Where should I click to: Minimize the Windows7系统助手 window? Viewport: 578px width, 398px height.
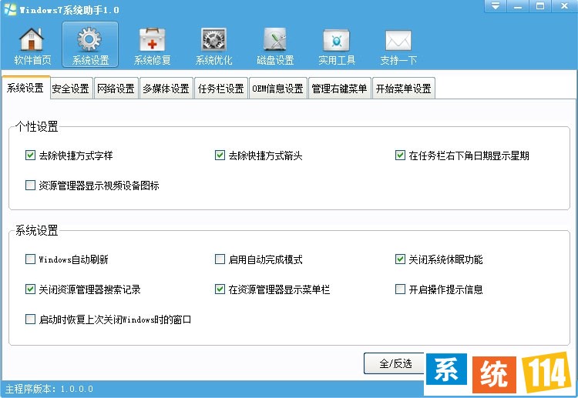click(x=518, y=6)
